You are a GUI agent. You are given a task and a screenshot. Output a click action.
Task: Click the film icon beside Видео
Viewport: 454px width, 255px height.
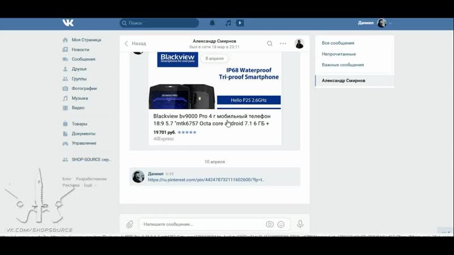coord(65,108)
